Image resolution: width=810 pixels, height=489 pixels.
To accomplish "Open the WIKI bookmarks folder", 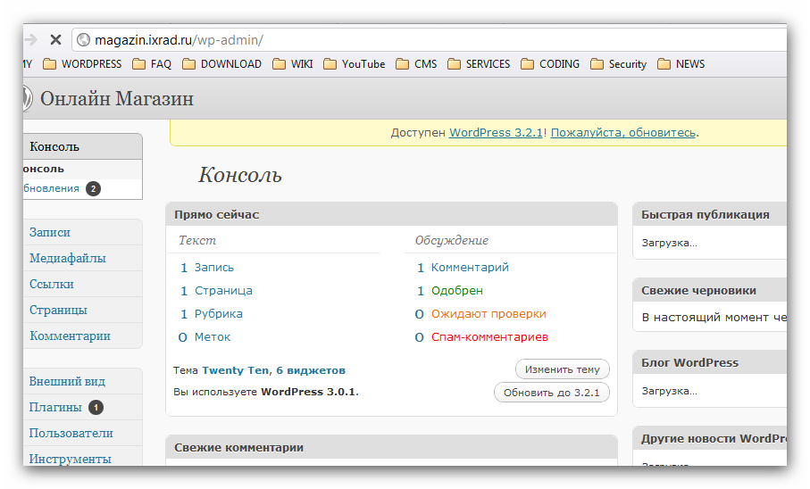I will point(292,64).
